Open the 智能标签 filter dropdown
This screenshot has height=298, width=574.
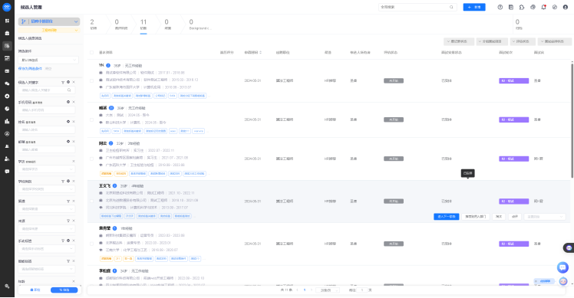coord(47,269)
